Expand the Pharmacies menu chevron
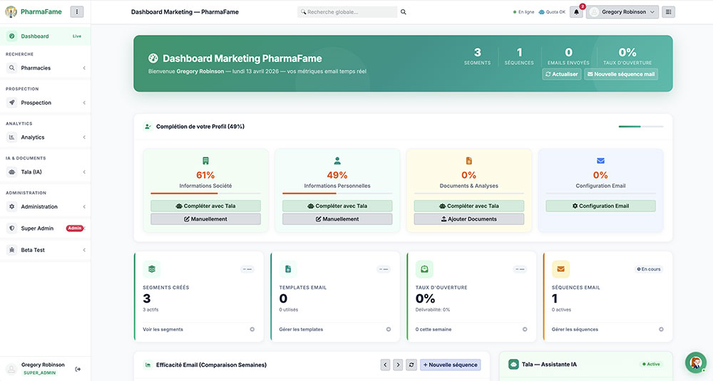Viewport: 713px width, 381px height. (x=84, y=68)
